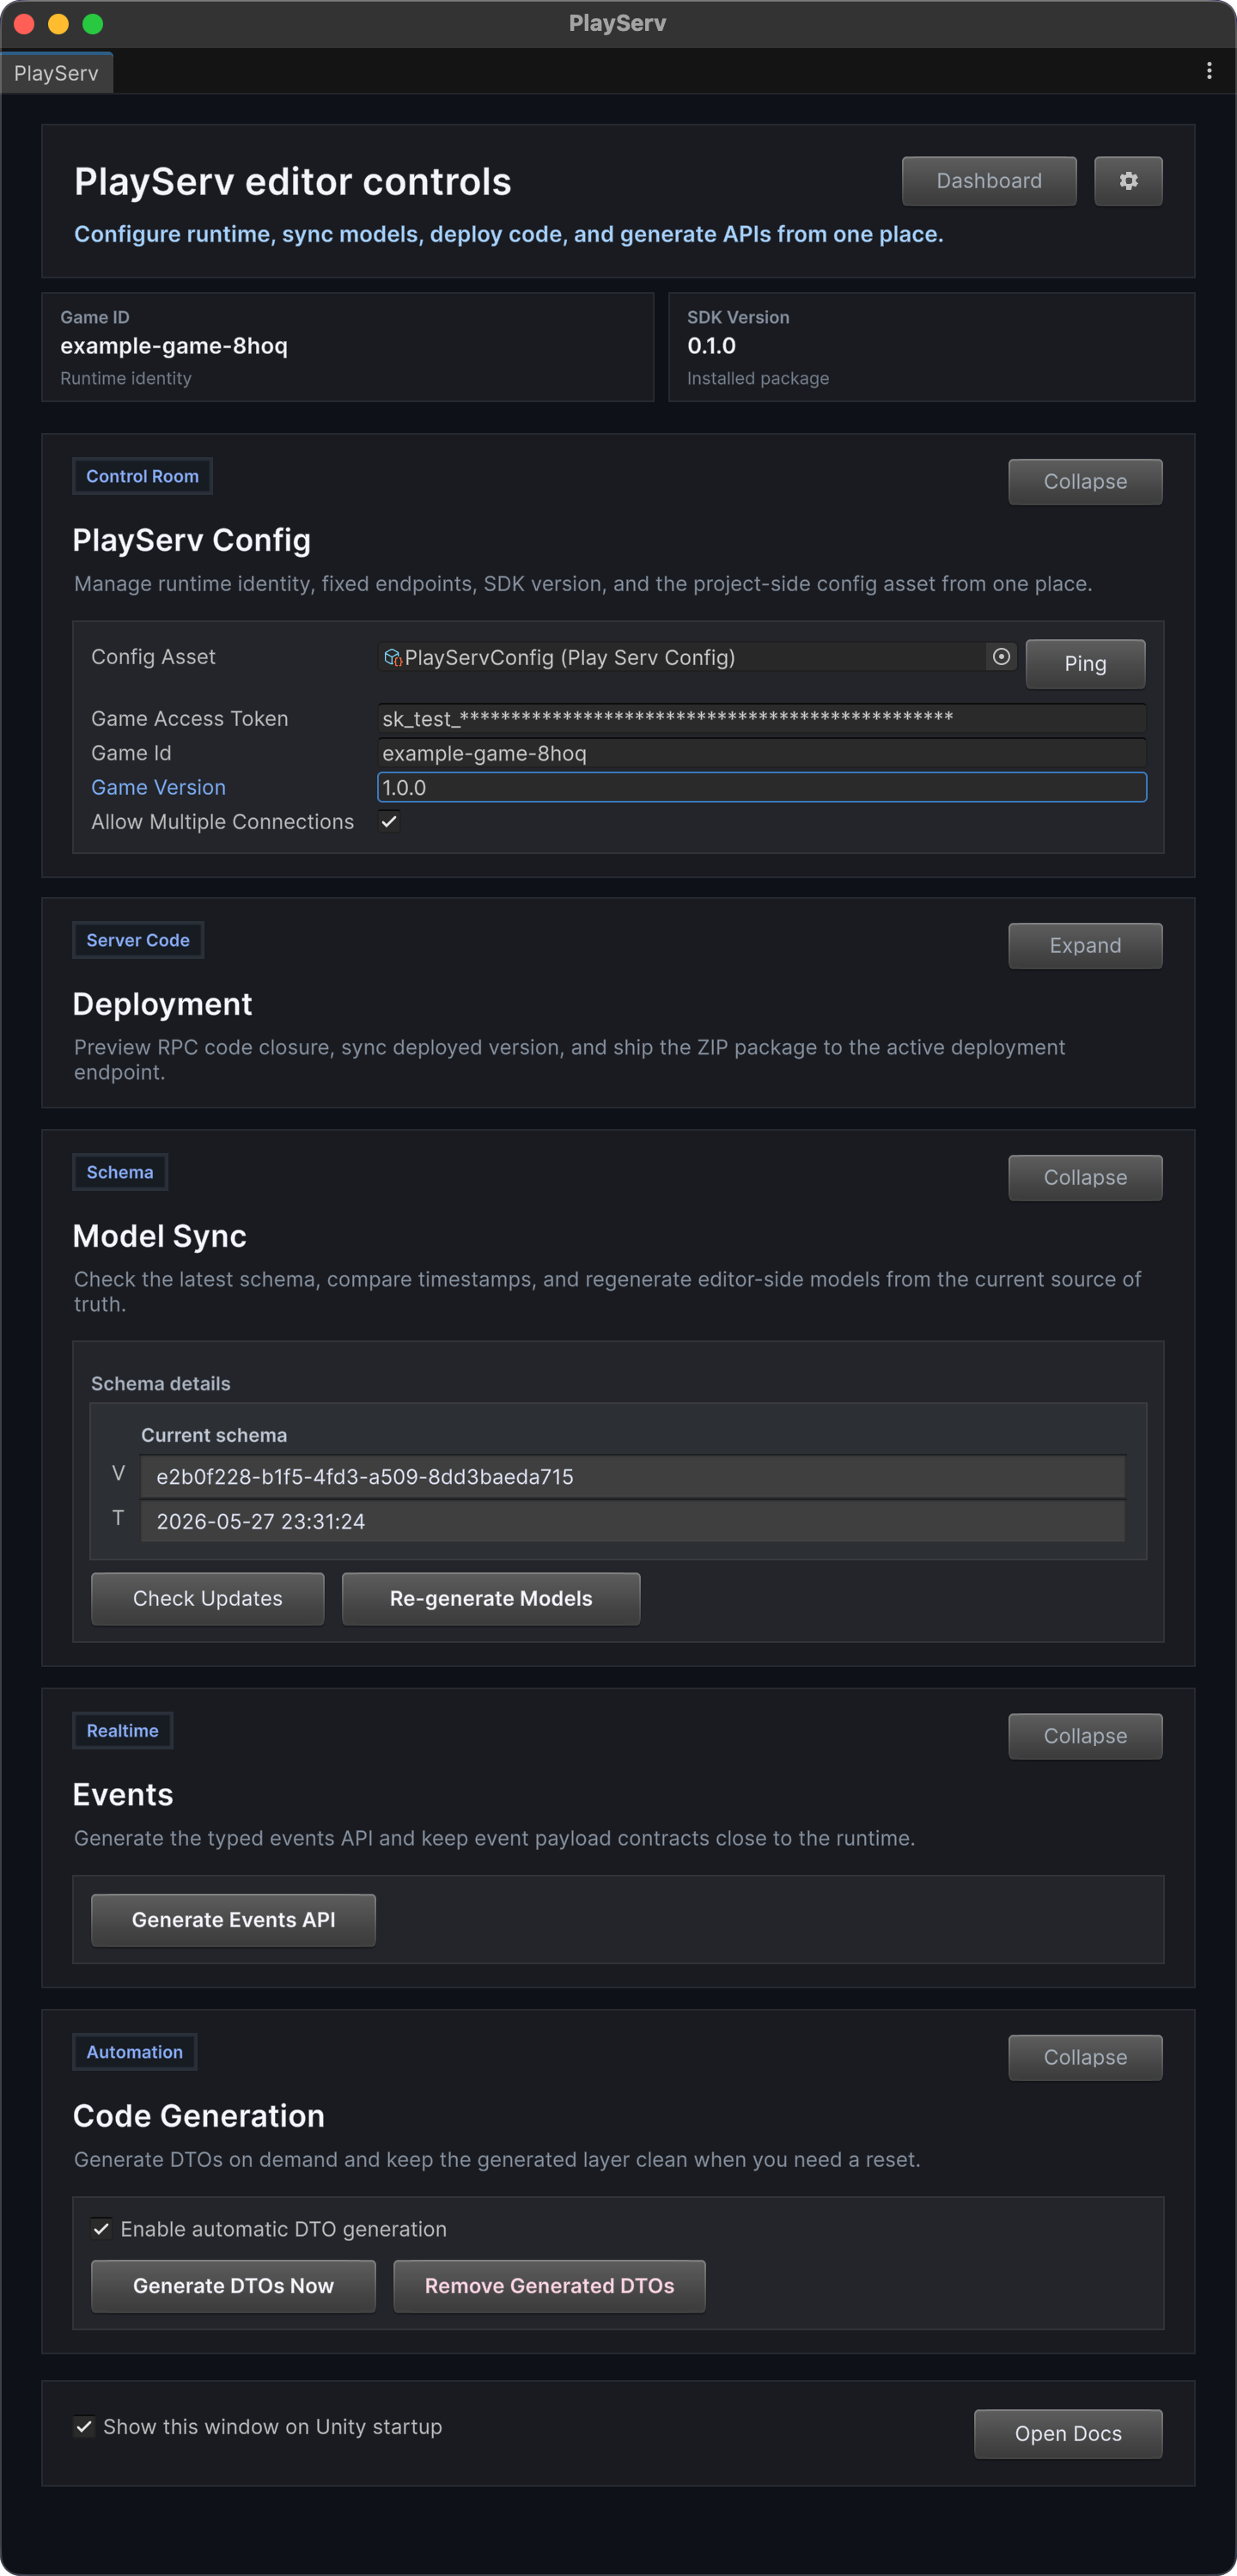Screen dimensions: 1237x2576
Task: Expand the Deployment section
Action: tap(1085, 946)
